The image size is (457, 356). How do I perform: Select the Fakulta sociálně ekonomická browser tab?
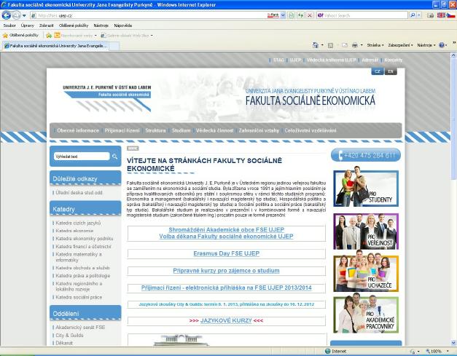click(55, 46)
